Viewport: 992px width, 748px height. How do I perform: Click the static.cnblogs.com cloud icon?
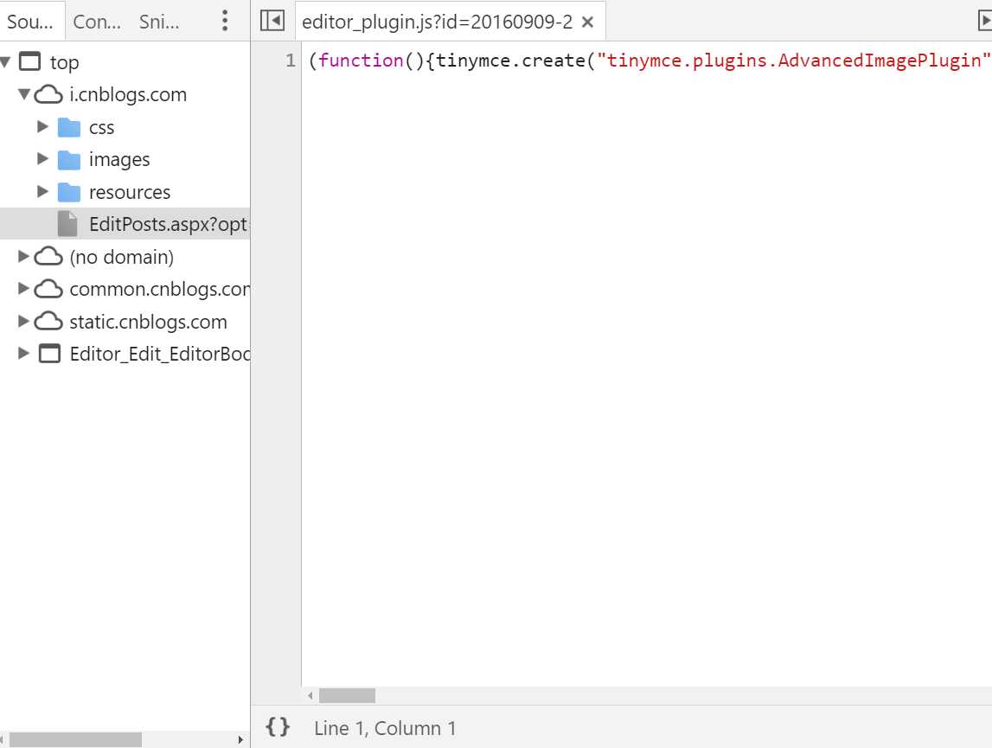pyautogui.click(x=48, y=322)
